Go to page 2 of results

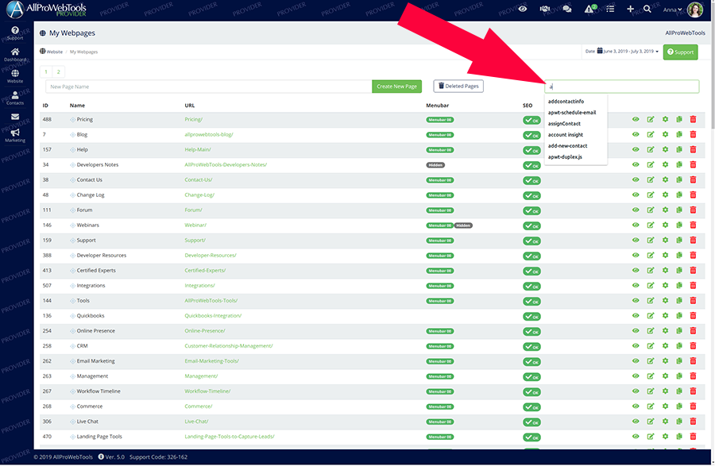pyautogui.click(x=58, y=71)
